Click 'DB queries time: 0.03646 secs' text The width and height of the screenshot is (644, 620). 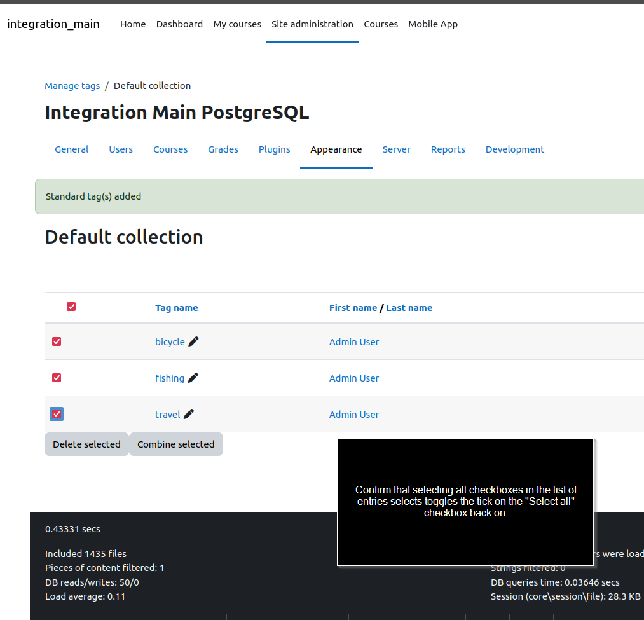(x=555, y=582)
